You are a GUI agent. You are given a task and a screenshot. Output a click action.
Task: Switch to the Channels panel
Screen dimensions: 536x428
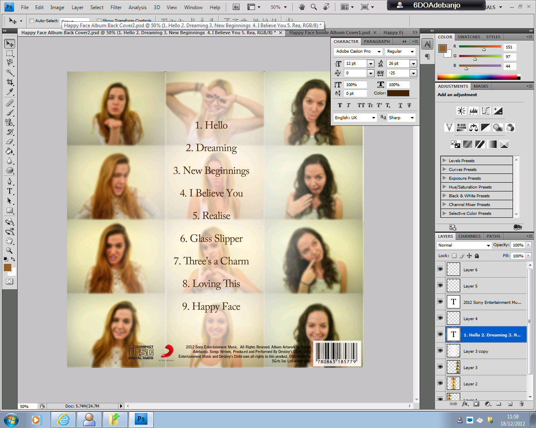(469, 236)
